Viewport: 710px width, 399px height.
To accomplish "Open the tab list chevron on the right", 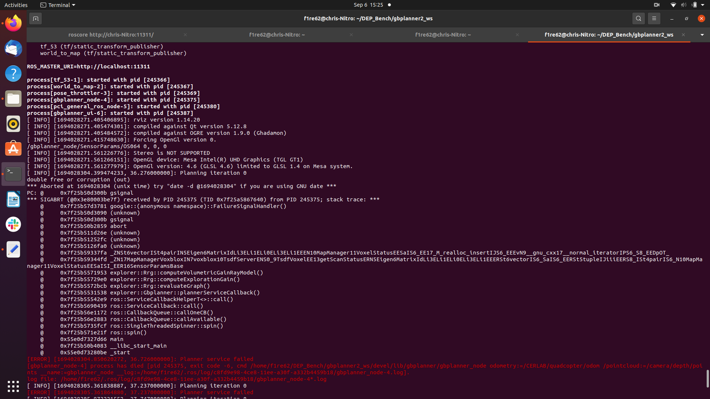I will (x=701, y=35).
